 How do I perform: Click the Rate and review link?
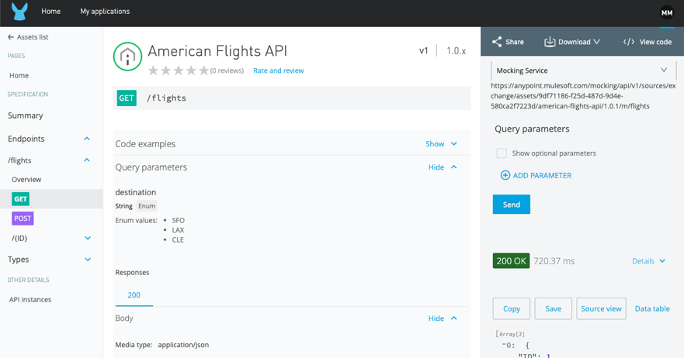click(x=278, y=71)
